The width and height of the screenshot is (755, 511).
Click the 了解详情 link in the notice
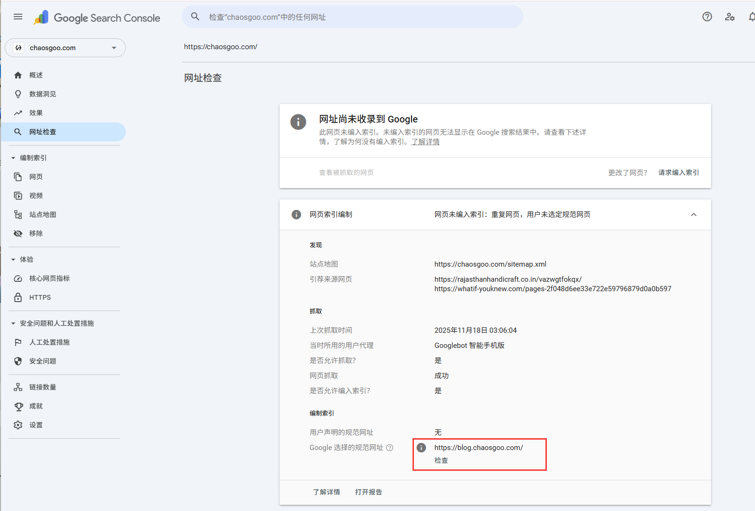[x=425, y=142]
